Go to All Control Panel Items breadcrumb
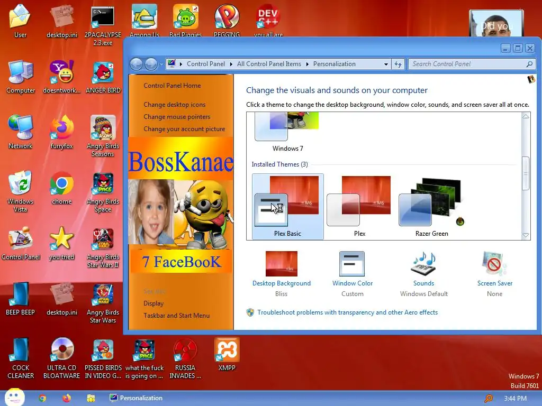Viewport: 542px width, 406px height. pyautogui.click(x=269, y=64)
